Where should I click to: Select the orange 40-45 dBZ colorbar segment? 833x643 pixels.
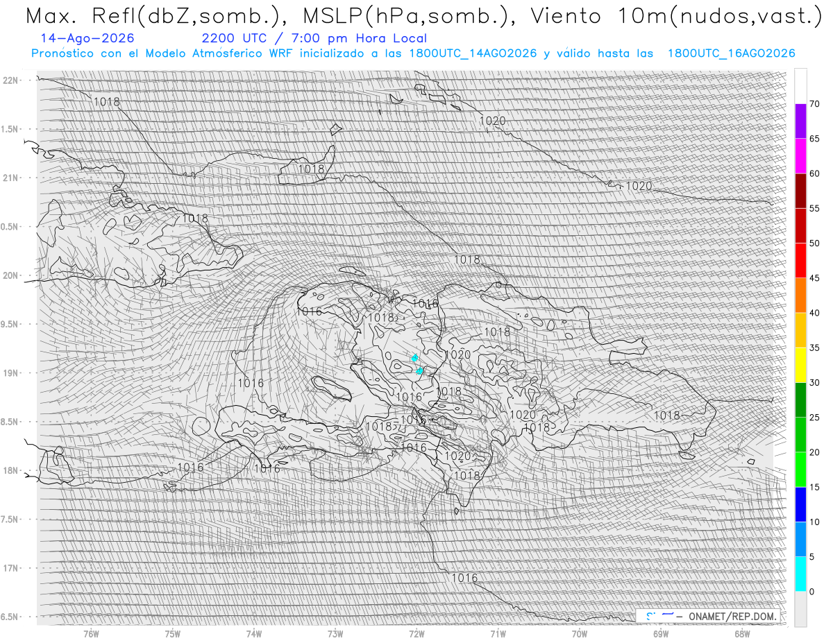tap(800, 295)
